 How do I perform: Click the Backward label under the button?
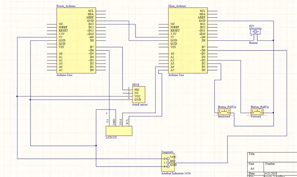point(224,117)
